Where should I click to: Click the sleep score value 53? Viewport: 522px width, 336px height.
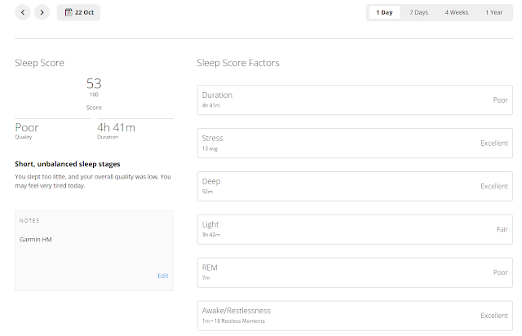pyautogui.click(x=94, y=83)
